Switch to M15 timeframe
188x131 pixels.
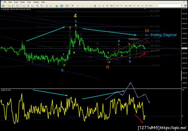pos(126,6)
